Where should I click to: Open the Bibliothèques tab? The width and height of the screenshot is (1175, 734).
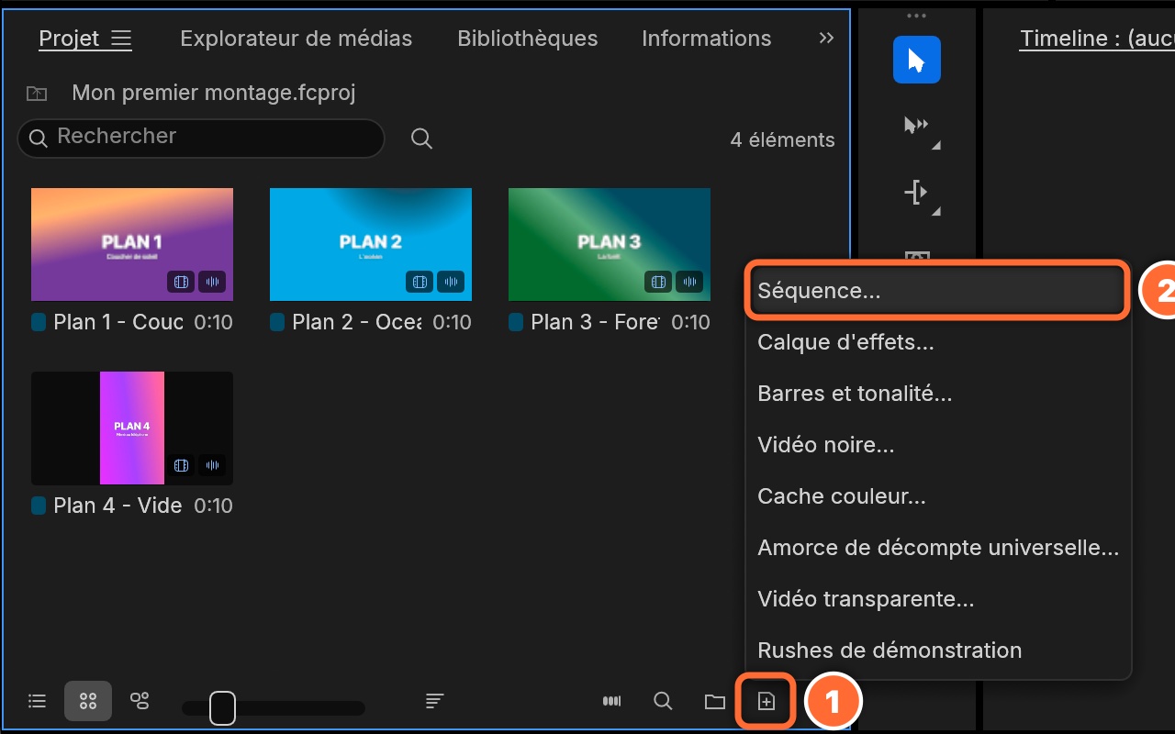[x=528, y=39]
